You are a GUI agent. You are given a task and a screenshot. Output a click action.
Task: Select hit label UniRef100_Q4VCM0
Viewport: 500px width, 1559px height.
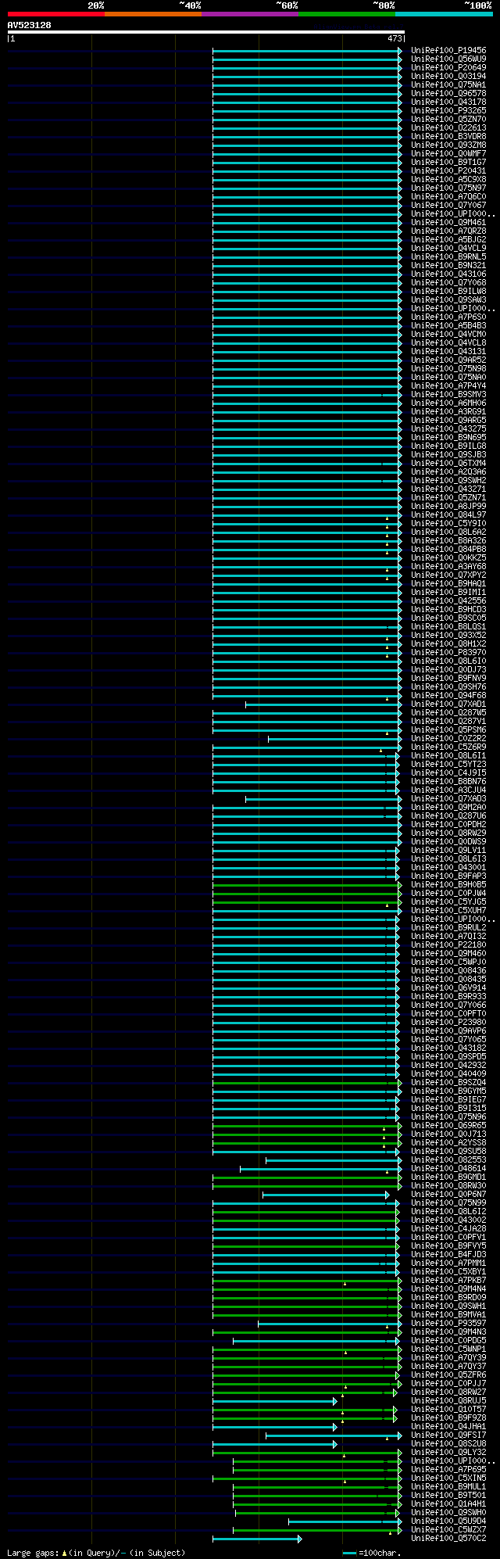tap(448, 334)
